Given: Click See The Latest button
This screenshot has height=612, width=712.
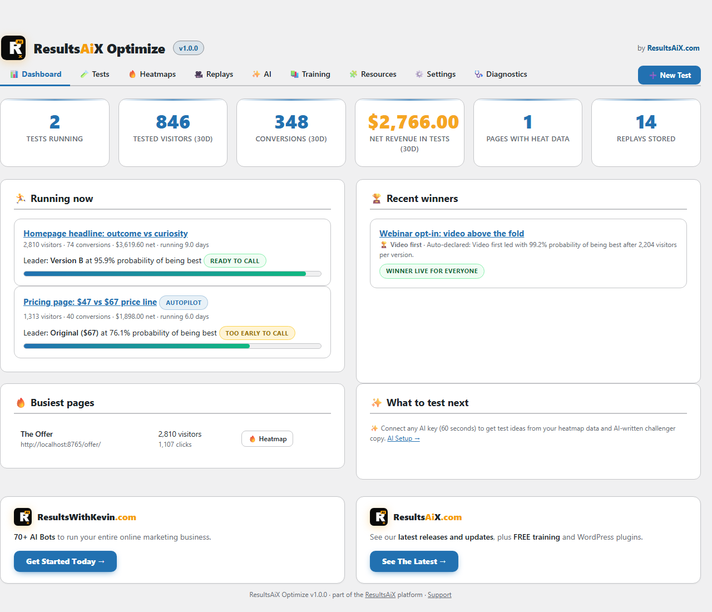Looking at the screenshot, I should tap(414, 561).
